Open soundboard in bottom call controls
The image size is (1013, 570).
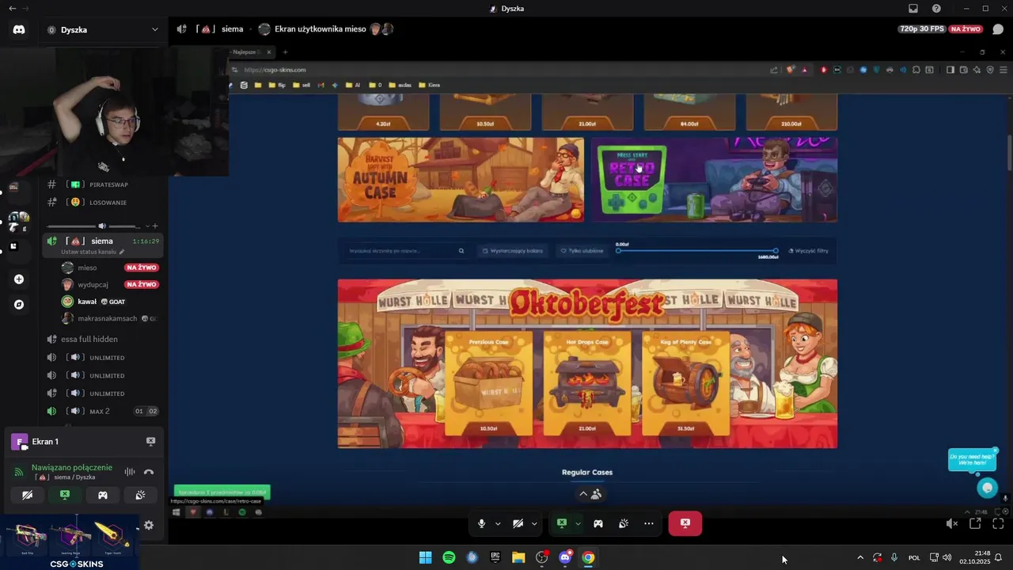(624, 523)
